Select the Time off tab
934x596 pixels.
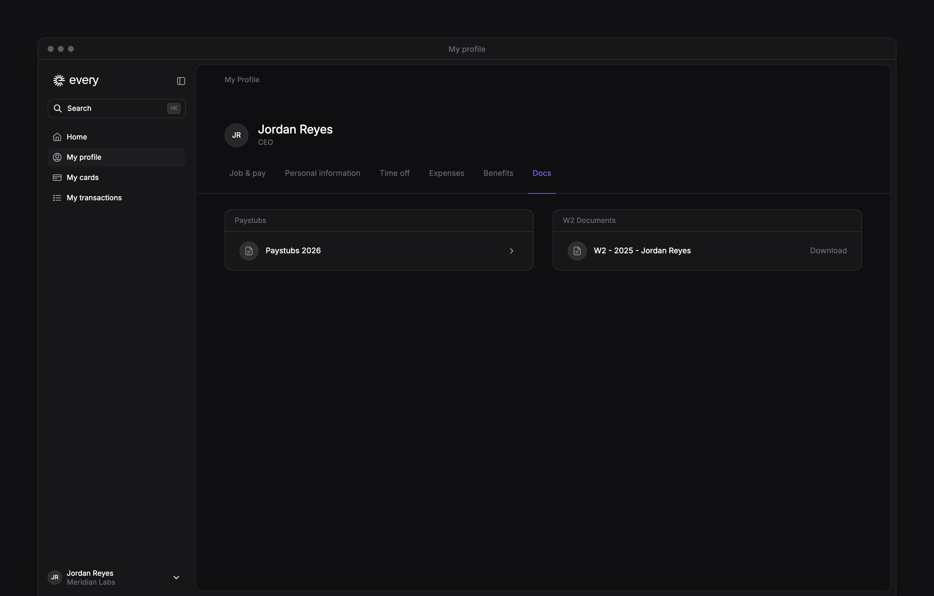point(394,173)
